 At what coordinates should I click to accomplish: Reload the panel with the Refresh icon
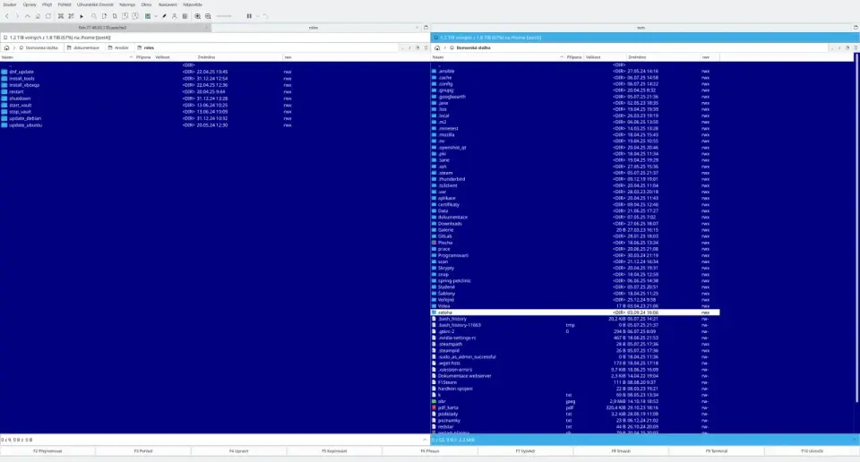pyautogui.click(x=48, y=16)
